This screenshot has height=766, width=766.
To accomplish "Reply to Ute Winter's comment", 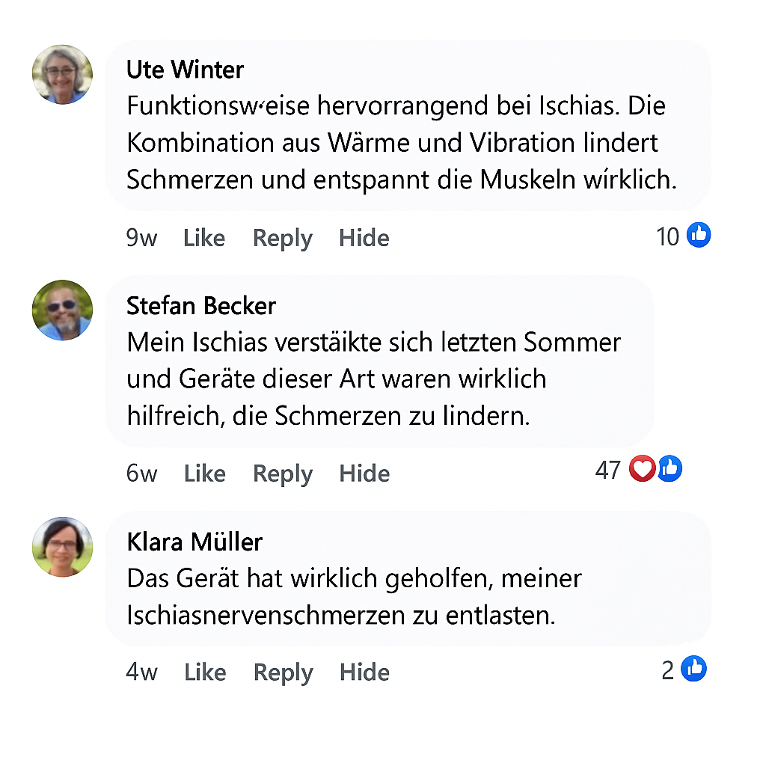I will 282,239.
